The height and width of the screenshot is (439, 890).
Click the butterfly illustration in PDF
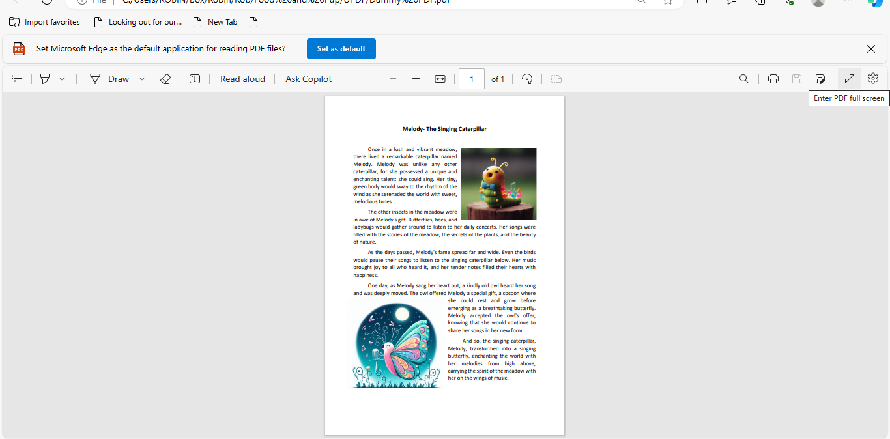[x=397, y=345]
